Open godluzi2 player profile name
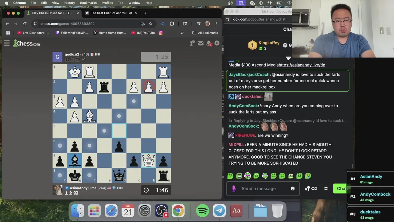The width and height of the screenshot is (394, 222). [x=72, y=54]
